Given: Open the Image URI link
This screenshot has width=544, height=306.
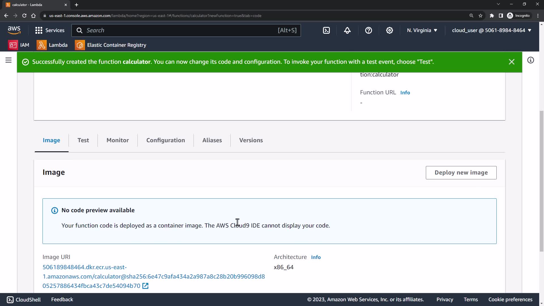Looking at the screenshot, I should (x=153, y=276).
